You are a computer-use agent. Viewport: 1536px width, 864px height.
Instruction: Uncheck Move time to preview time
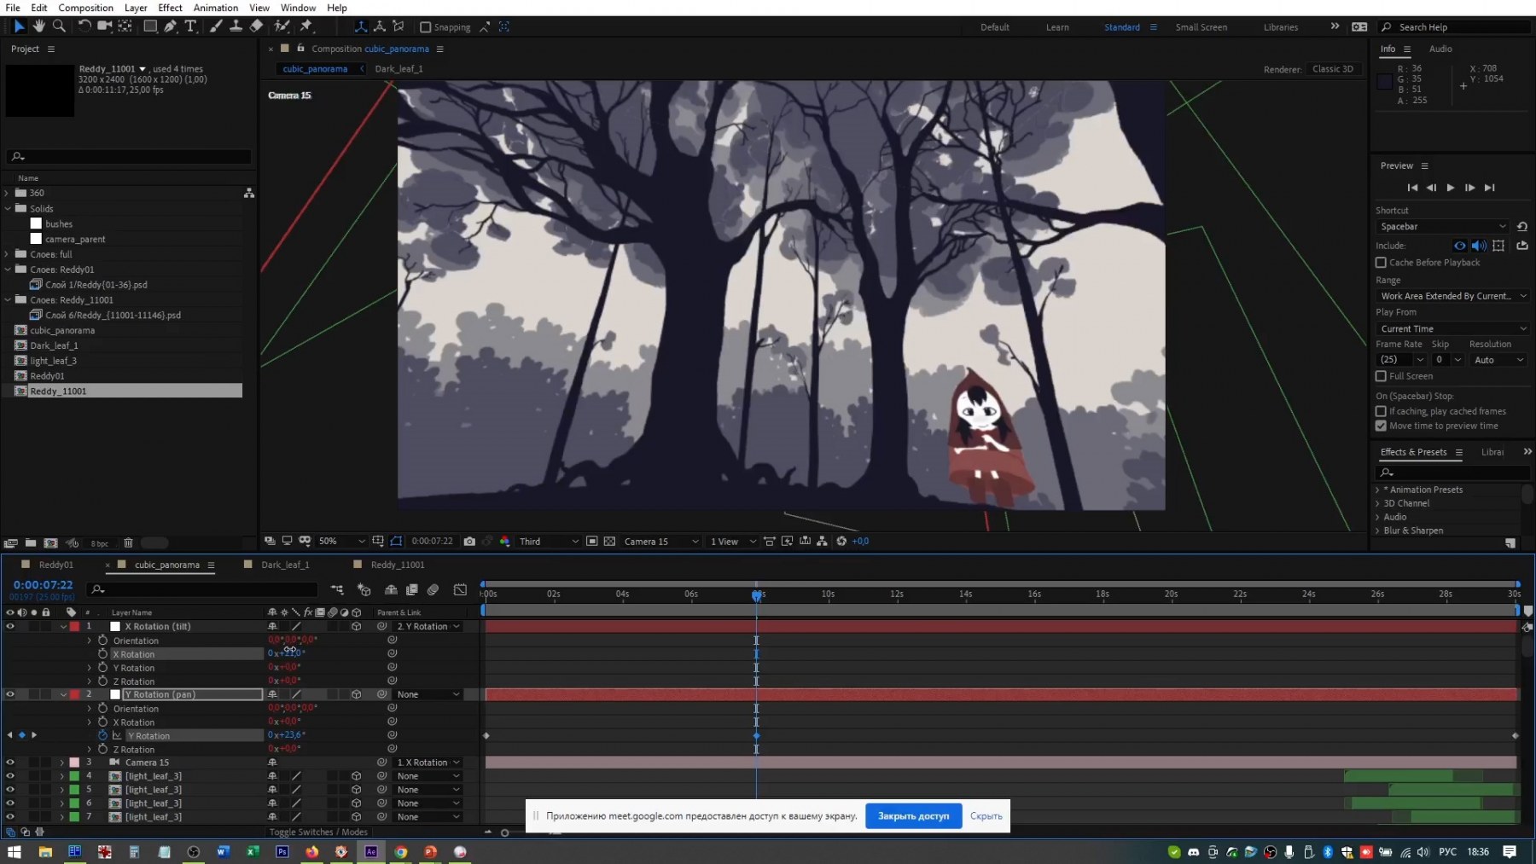pyautogui.click(x=1381, y=426)
